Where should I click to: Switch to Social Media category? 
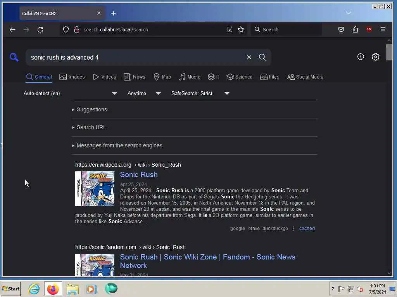click(x=305, y=77)
